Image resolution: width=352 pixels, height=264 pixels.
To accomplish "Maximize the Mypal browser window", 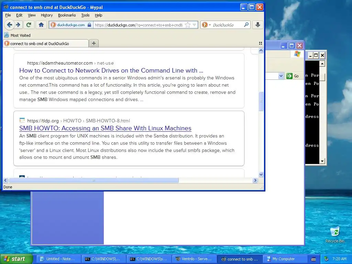I will pos(252,7).
